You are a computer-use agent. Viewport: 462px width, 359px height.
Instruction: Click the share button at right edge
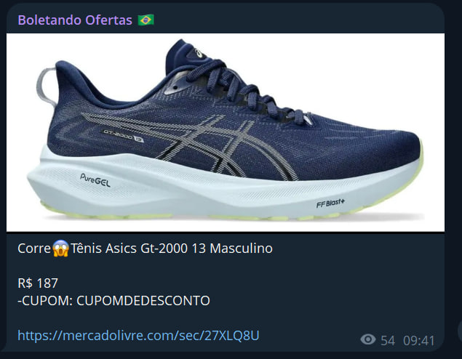(x=460, y=331)
